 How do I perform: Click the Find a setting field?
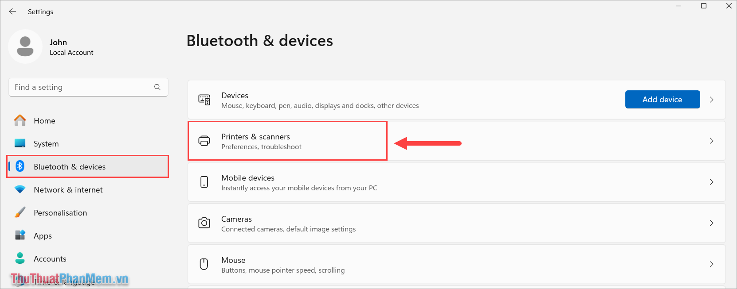(80, 87)
